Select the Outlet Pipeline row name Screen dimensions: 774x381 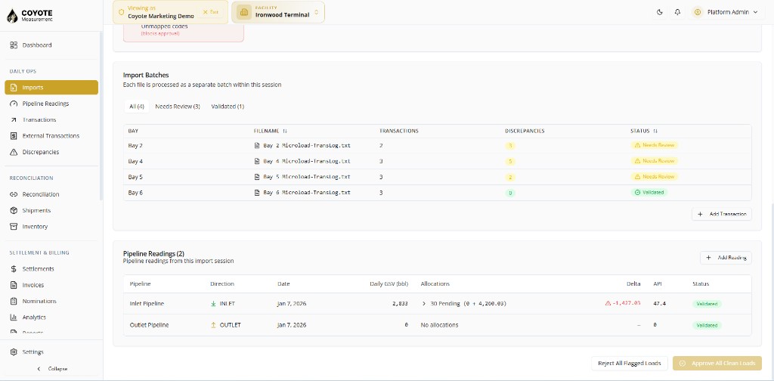[149, 325]
